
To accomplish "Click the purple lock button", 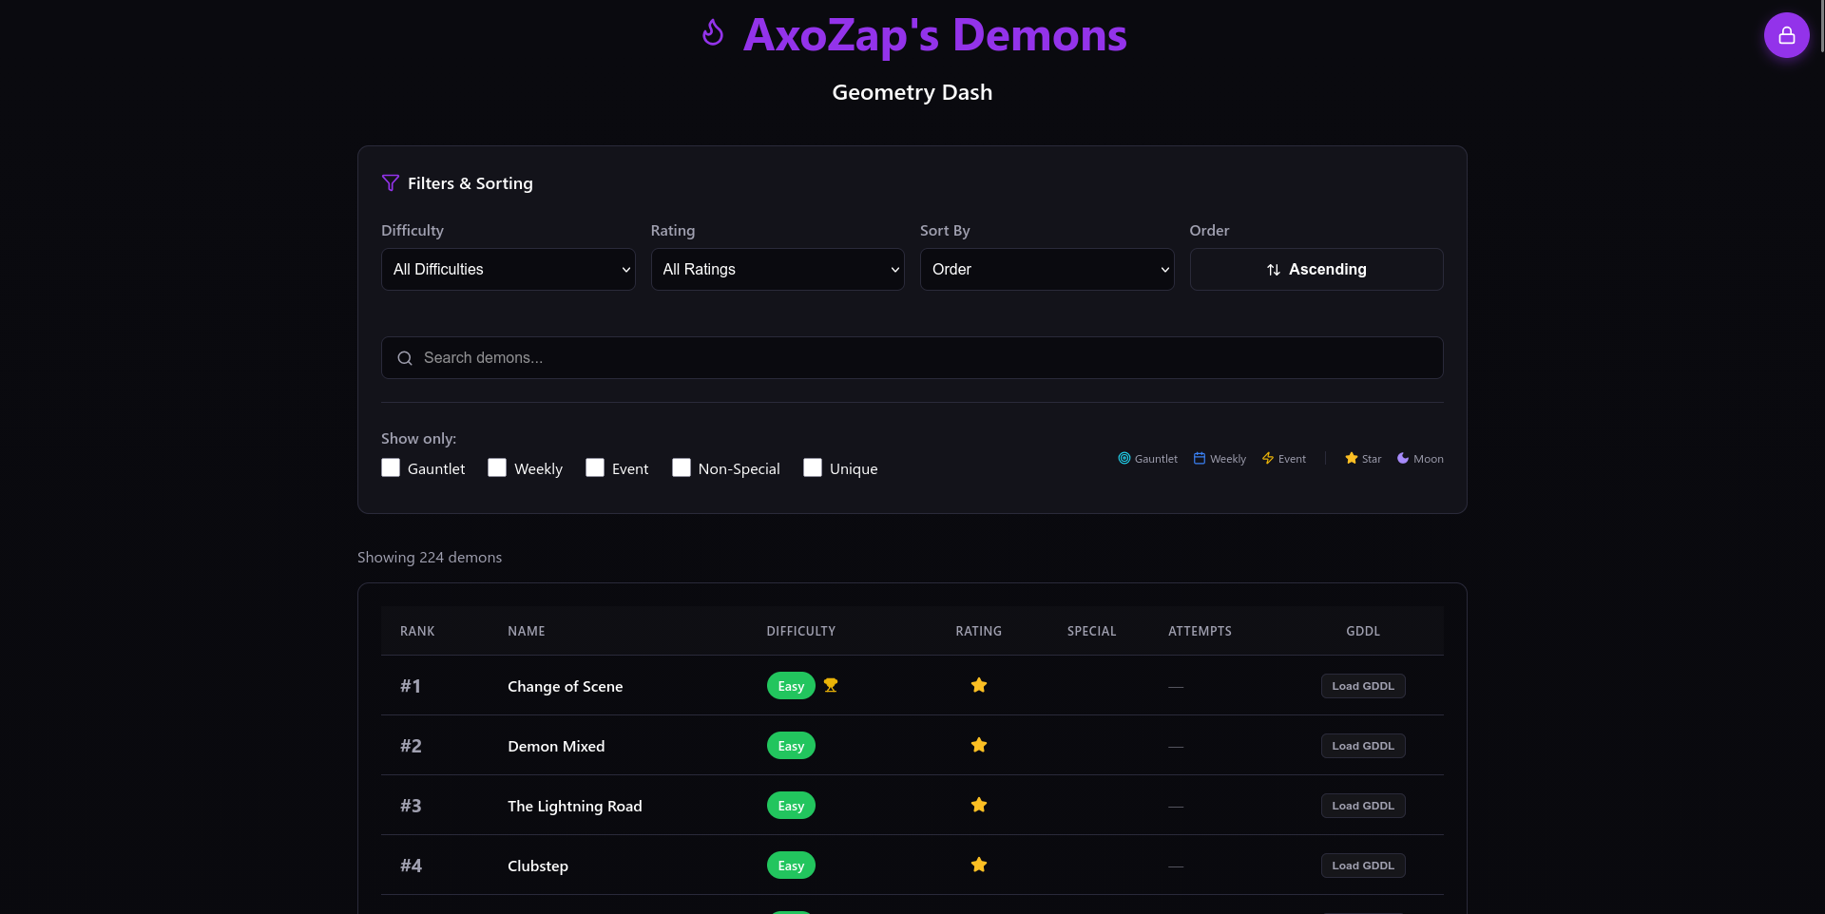I will (1787, 35).
